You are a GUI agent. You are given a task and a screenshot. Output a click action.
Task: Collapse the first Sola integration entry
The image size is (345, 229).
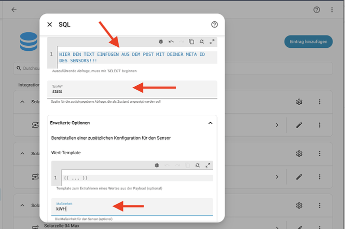pyautogui.click(x=22, y=102)
